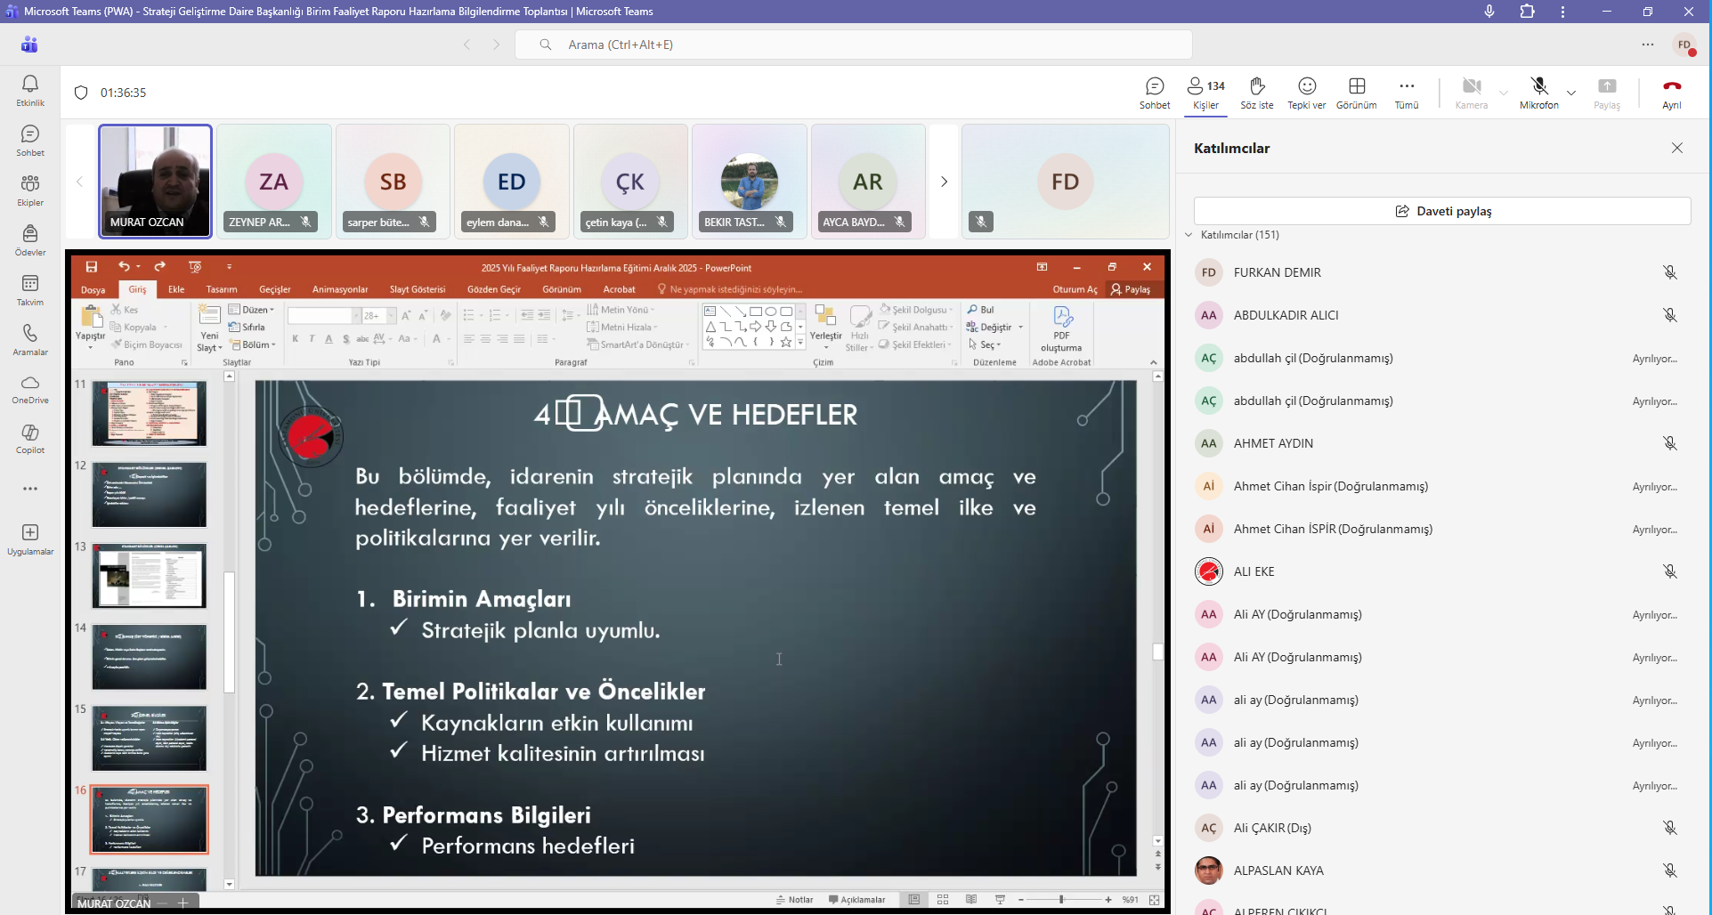
Task: Click Undo arrow in PowerPoint toolbar
Action: click(x=124, y=267)
